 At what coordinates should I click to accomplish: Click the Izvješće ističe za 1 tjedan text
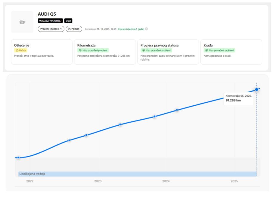tap(131, 29)
